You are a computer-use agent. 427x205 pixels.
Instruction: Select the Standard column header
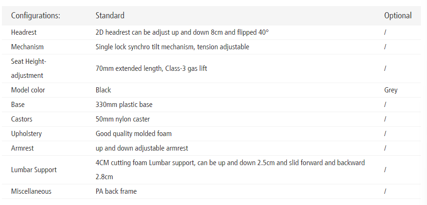(110, 15)
